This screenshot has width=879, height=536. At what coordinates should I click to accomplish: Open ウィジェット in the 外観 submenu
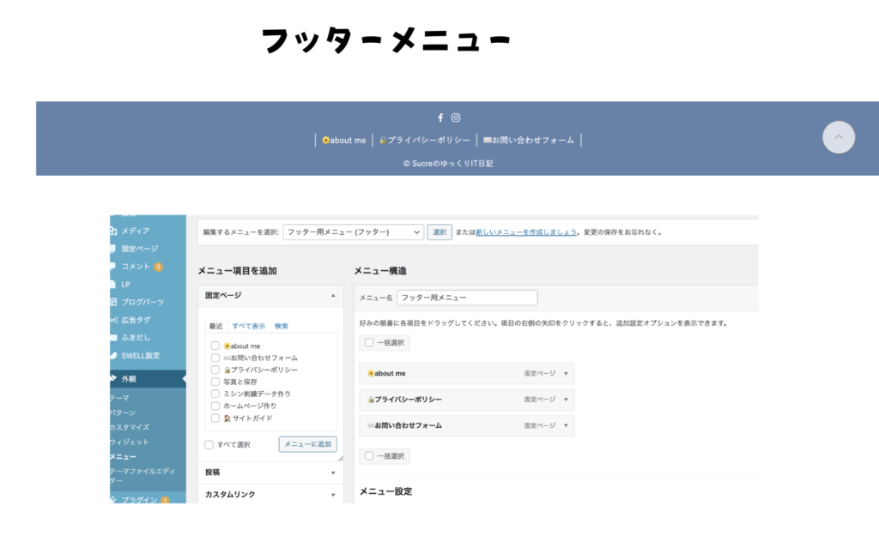tap(130, 442)
